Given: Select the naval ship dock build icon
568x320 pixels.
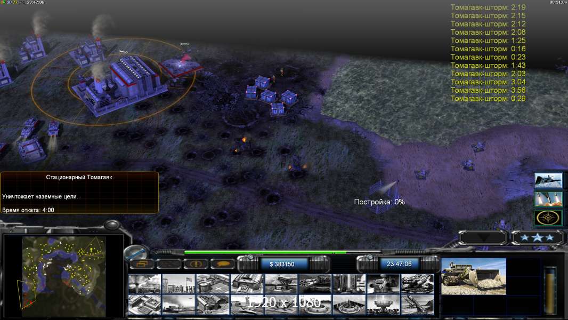Looking at the screenshot, I should [x=178, y=305].
